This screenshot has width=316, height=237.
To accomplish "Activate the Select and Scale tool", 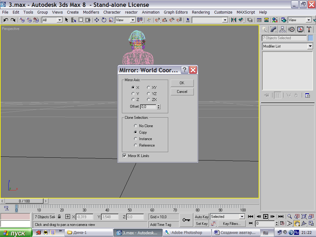I will click(111, 20).
